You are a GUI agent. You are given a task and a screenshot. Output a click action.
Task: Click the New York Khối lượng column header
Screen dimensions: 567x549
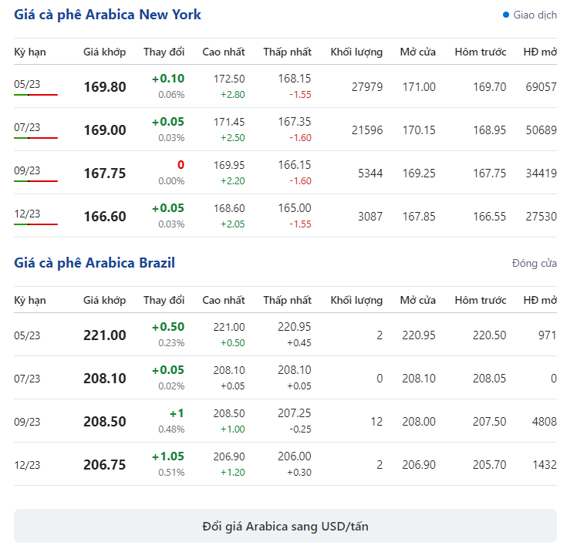356,52
